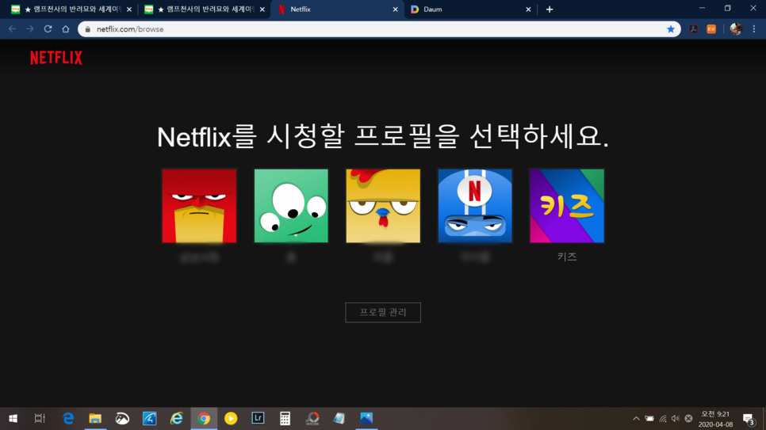This screenshot has width=766, height=430.
Task: Open the 키즈 kids profile
Action: pyautogui.click(x=567, y=206)
